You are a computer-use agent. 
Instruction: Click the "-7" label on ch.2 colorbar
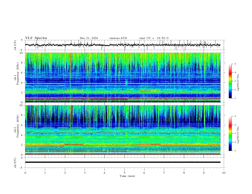[234, 151]
